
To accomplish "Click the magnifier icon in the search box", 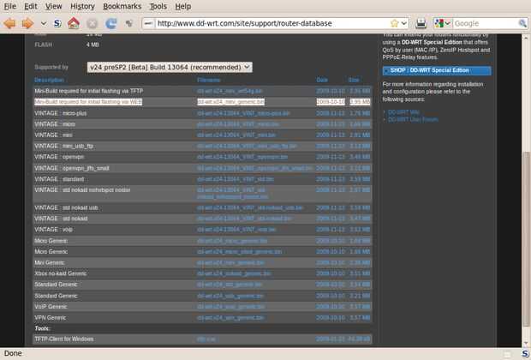I will point(522,23).
